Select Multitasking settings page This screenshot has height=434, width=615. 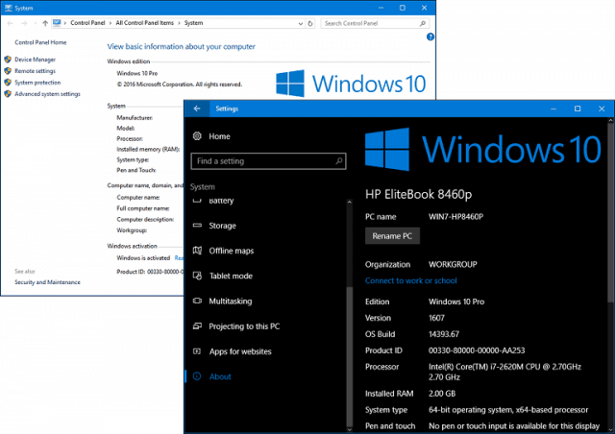tap(231, 301)
